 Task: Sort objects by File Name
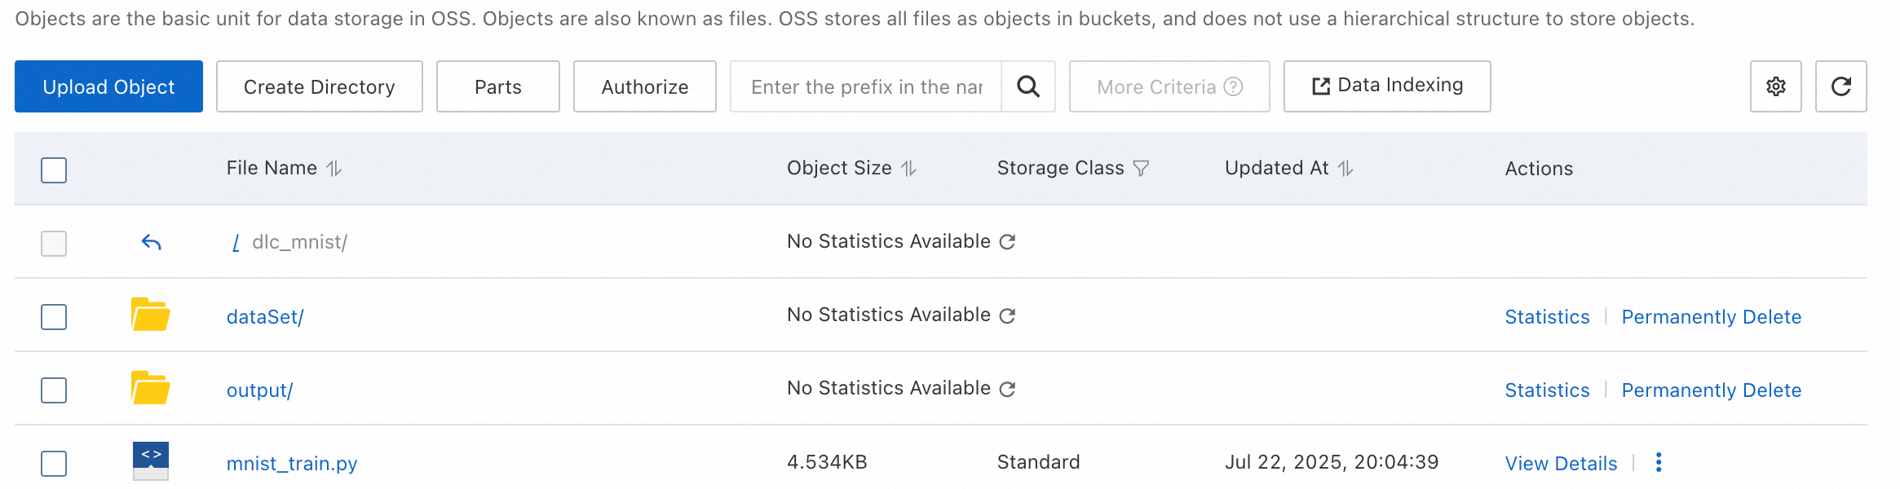click(x=334, y=169)
